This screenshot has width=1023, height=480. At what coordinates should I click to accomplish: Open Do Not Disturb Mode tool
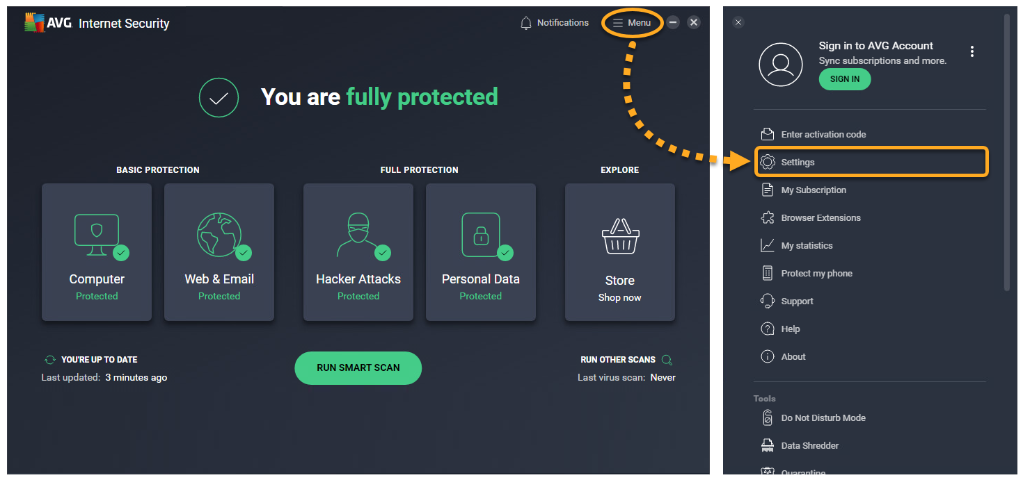(823, 417)
